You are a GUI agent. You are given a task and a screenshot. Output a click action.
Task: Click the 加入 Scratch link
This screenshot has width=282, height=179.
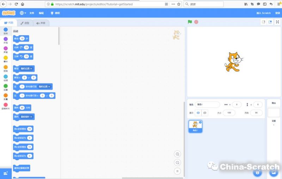[263, 13]
